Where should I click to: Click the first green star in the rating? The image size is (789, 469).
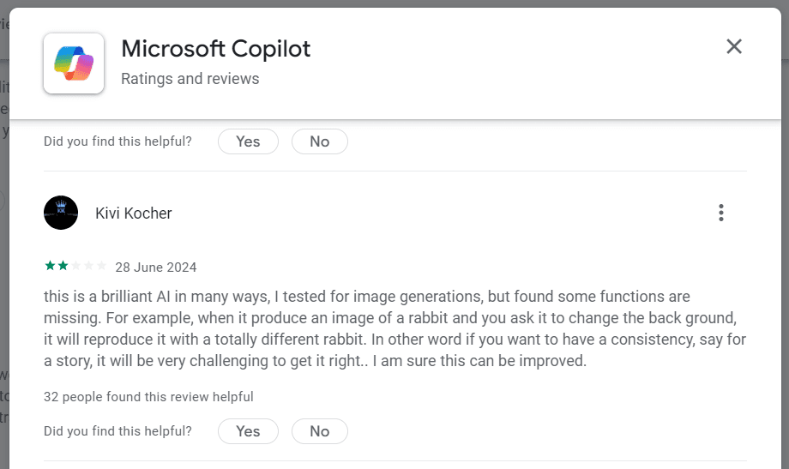[50, 267]
